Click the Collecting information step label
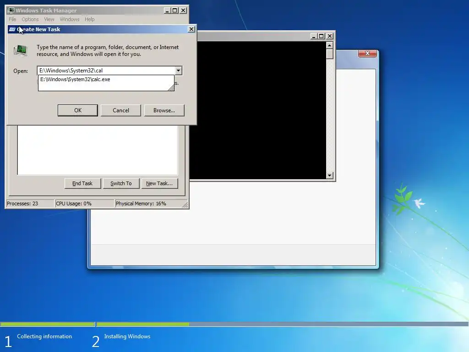The width and height of the screenshot is (469, 352). point(44,336)
